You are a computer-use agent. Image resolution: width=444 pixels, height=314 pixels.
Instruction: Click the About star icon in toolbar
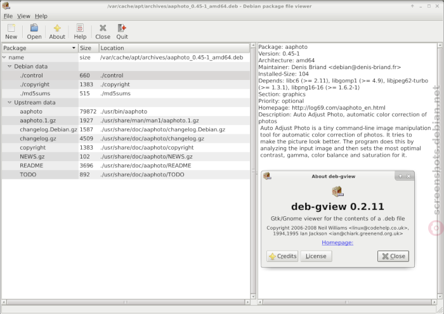(x=57, y=28)
